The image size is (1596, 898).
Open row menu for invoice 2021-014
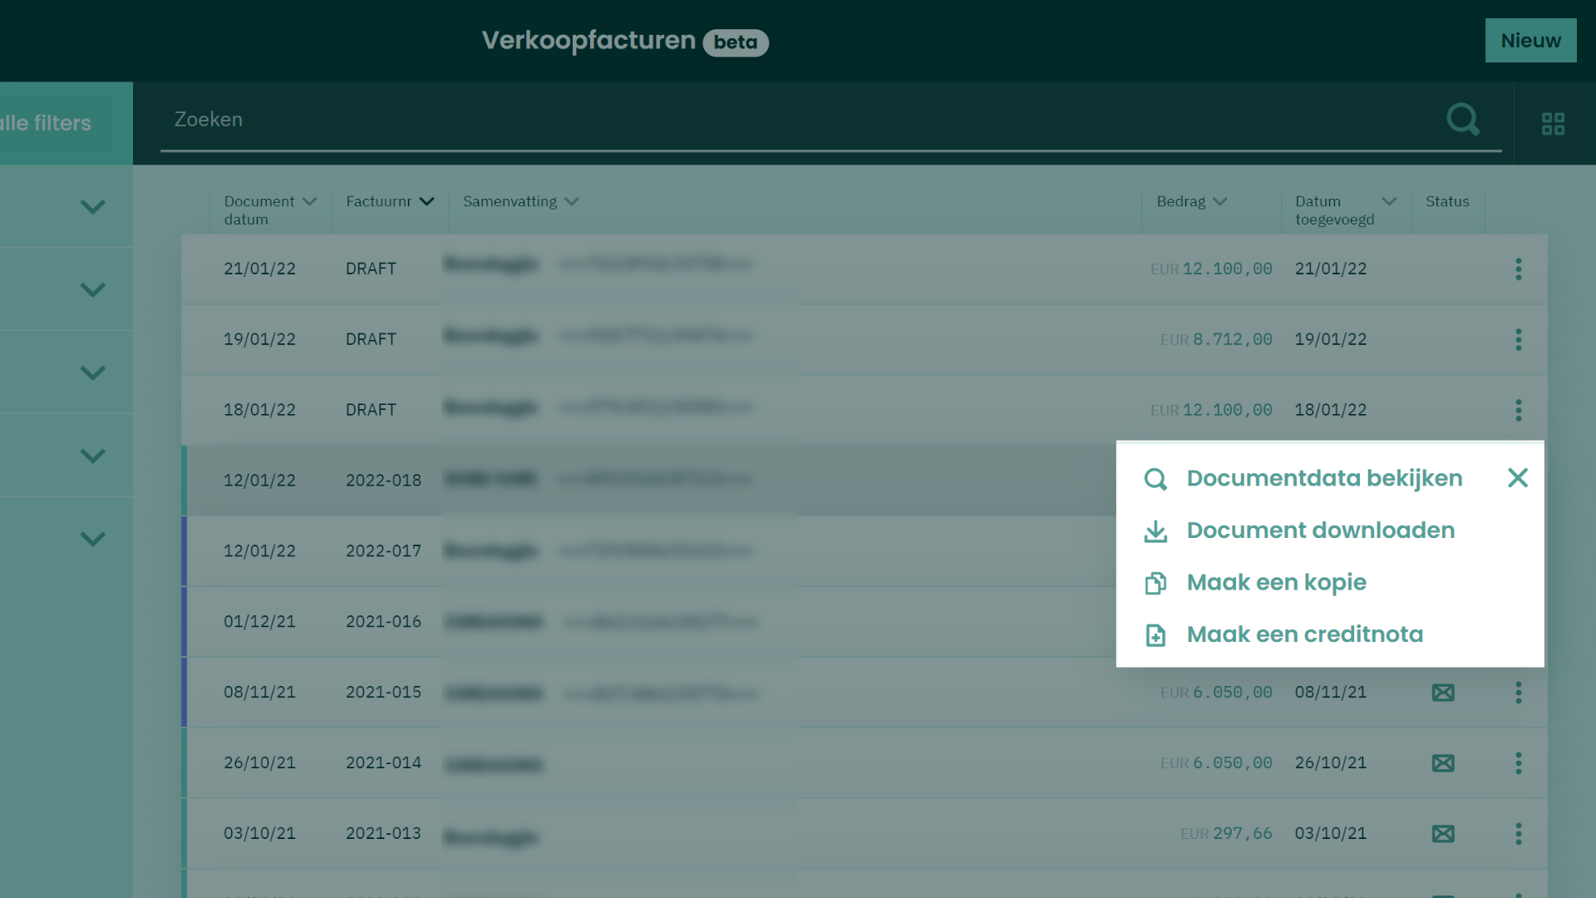[x=1518, y=763]
